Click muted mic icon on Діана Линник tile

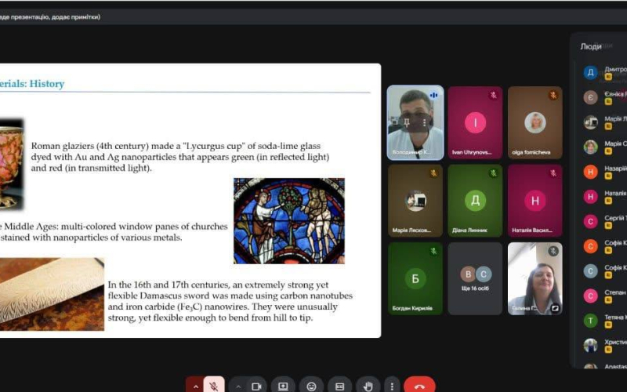pos(494,173)
